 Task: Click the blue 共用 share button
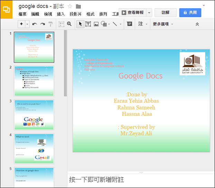click(x=190, y=13)
